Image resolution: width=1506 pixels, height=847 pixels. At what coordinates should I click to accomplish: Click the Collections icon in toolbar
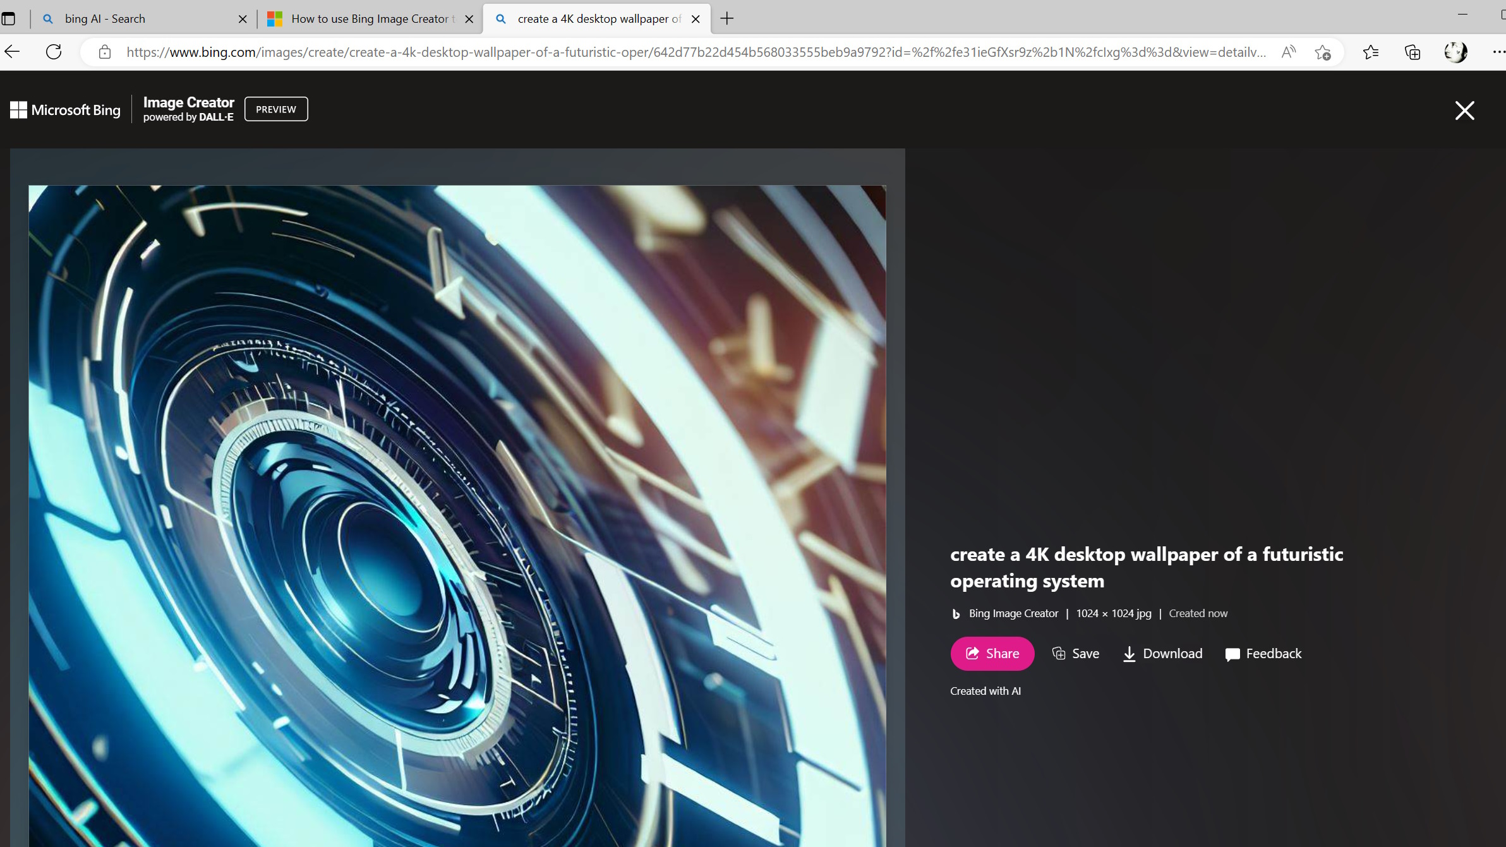[x=1412, y=52]
